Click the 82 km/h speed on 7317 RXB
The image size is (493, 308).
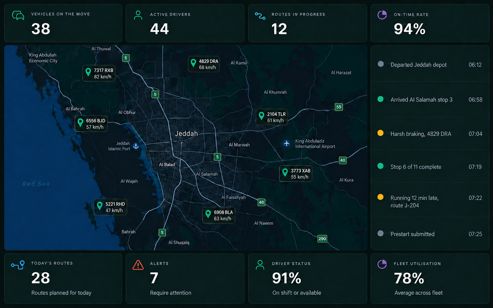coord(103,77)
